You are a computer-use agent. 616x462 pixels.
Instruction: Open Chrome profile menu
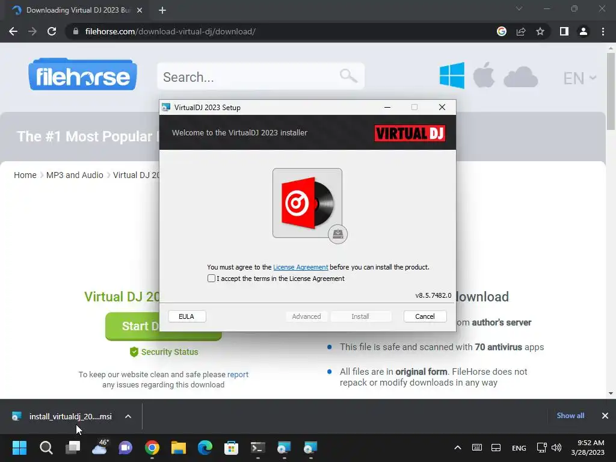[x=584, y=31]
